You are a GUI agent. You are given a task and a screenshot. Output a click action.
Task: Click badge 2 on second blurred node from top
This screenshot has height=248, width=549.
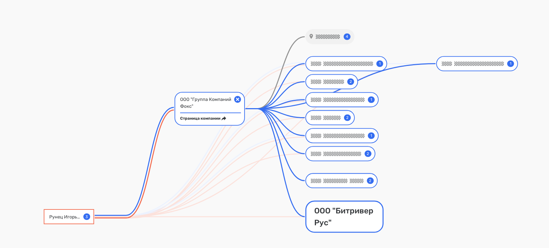[350, 82]
